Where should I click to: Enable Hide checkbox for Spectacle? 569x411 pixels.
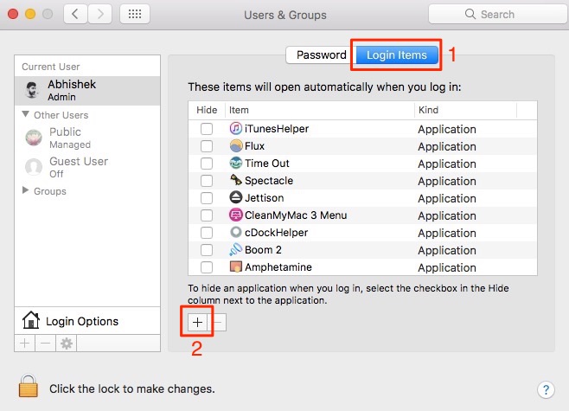207,181
